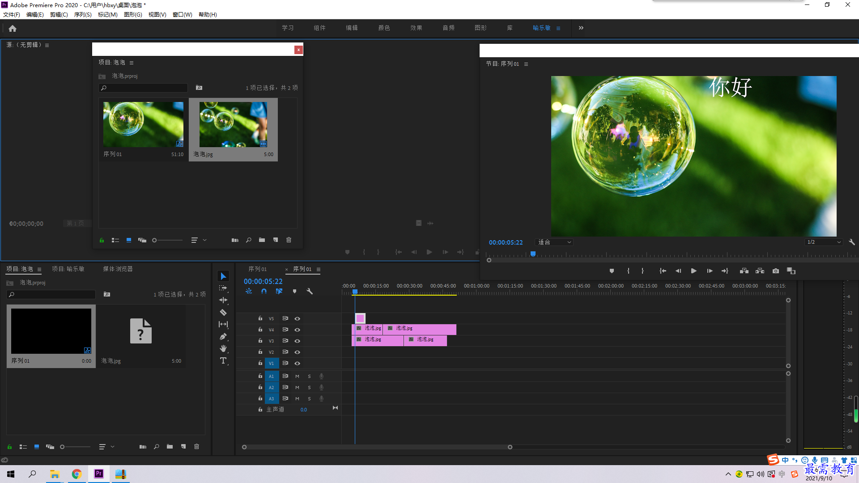
Task: Step forward one frame in program monitor
Action: coord(710,271)
